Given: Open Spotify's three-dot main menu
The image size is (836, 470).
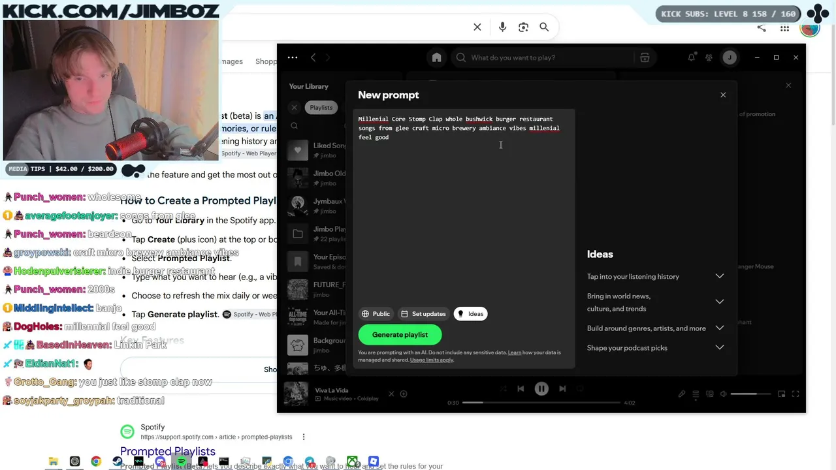Looking at the screenshot, I should click(293, 57).
